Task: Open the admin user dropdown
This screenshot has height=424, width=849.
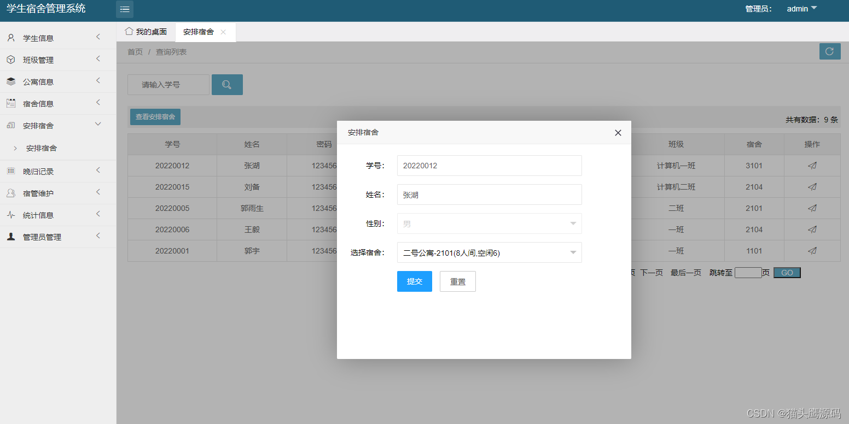Action: click(801, 9)
